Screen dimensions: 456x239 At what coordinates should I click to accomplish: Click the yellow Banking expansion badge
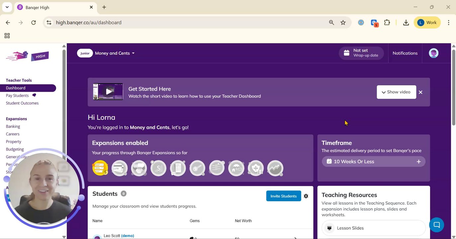[x=100, y=168]
